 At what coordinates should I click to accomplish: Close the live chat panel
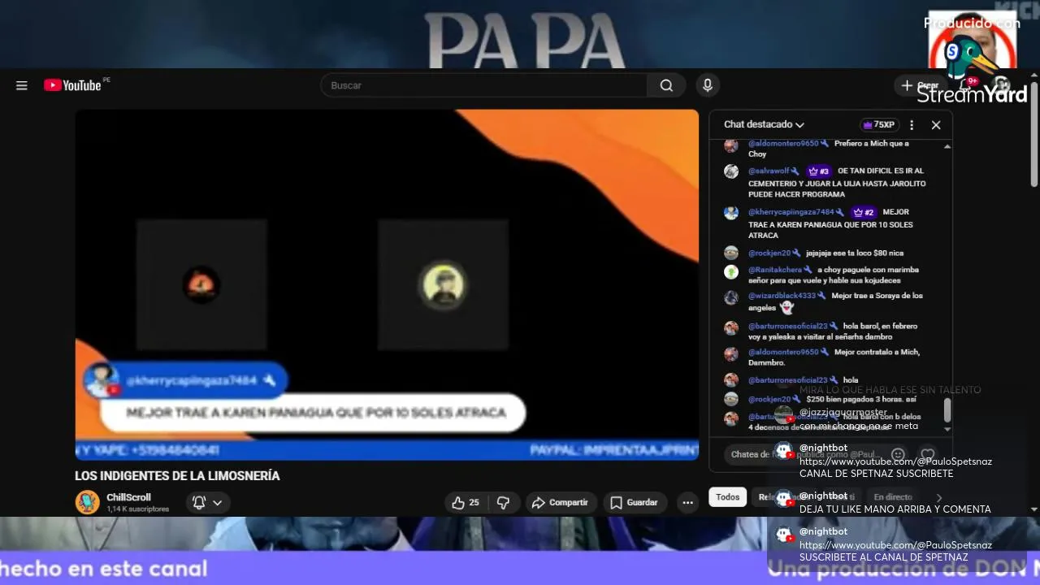coord(936,125)
